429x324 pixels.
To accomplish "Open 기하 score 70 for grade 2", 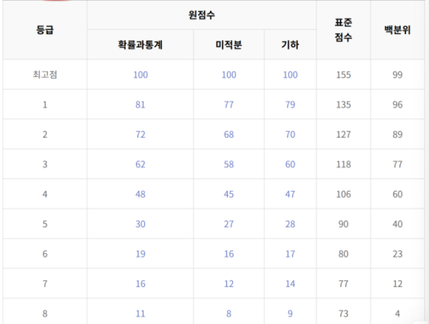I will click(x=290, y=134).
